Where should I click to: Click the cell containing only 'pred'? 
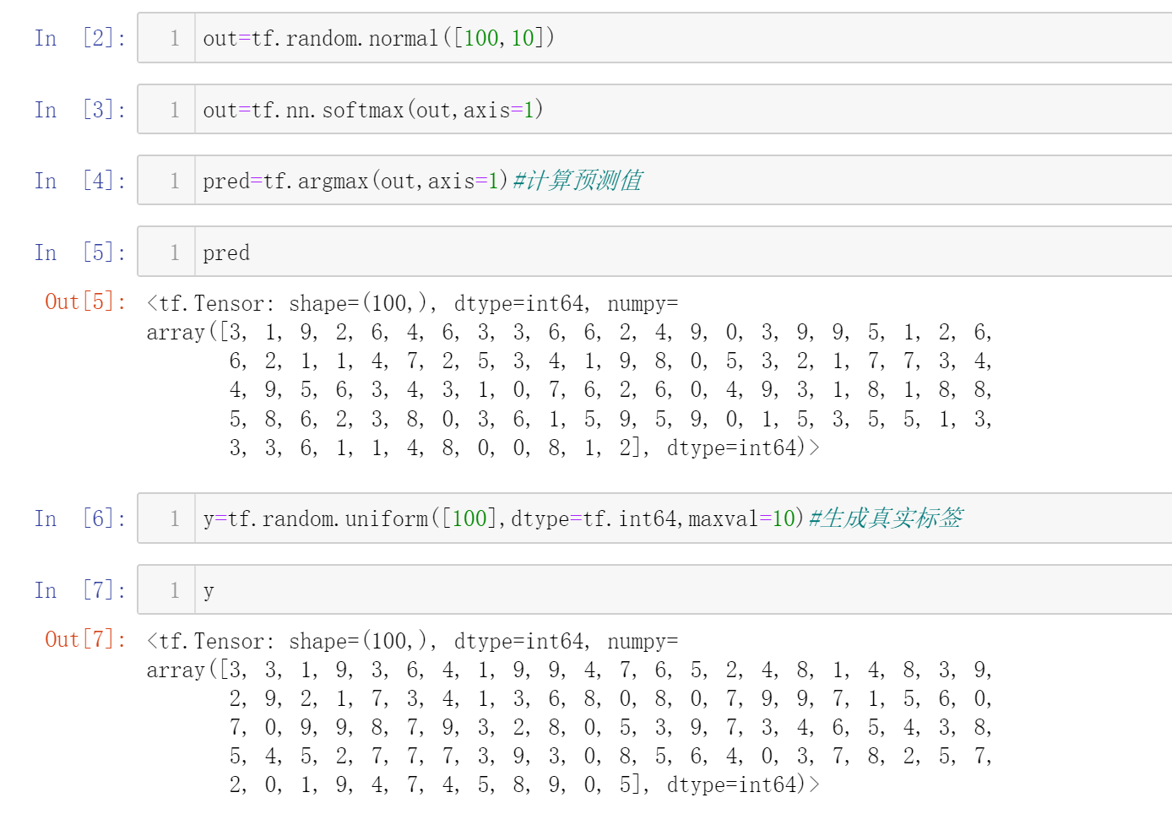click(x=676, y=252)
